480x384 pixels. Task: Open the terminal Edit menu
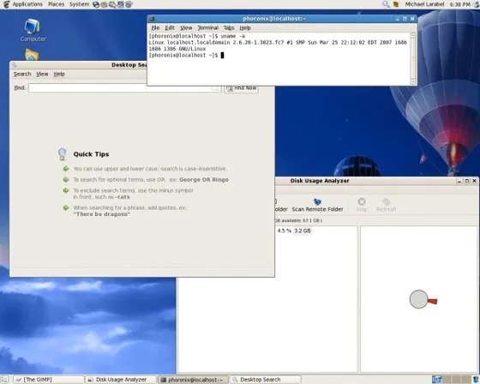coord(170,28)
